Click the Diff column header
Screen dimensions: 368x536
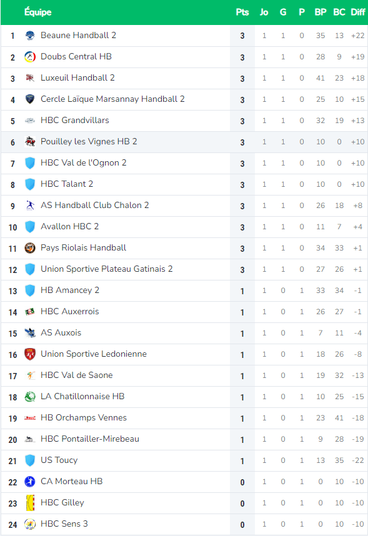click(358, 12)
